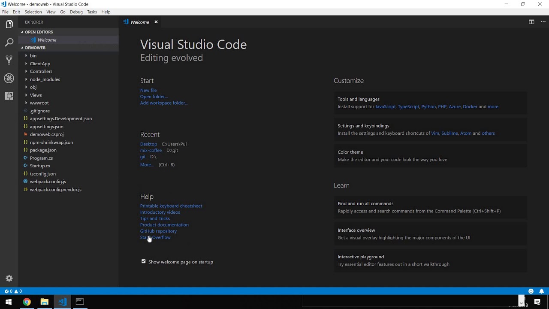
Task: Click the More recent link
Action: click(x=147, y=165)
